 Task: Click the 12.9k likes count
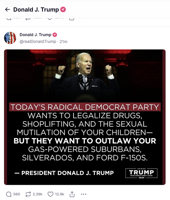[x=59, y=194]
